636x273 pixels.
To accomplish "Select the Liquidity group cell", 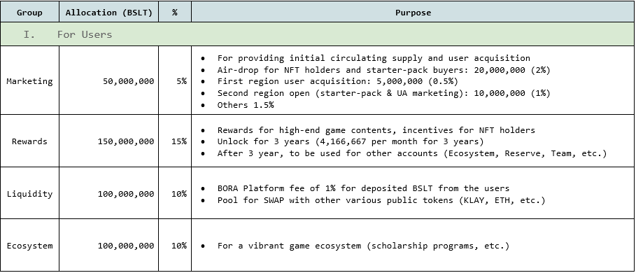I will [x=29, y=193].
